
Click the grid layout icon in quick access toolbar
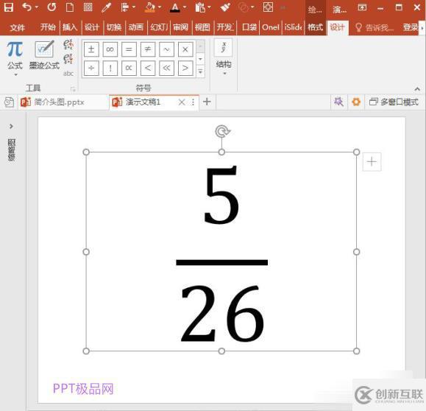click(x=88, y=7)
